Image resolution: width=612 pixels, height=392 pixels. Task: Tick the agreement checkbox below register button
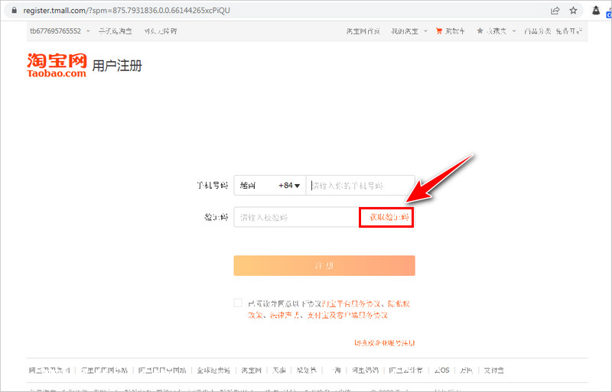[x=238, y=303]
